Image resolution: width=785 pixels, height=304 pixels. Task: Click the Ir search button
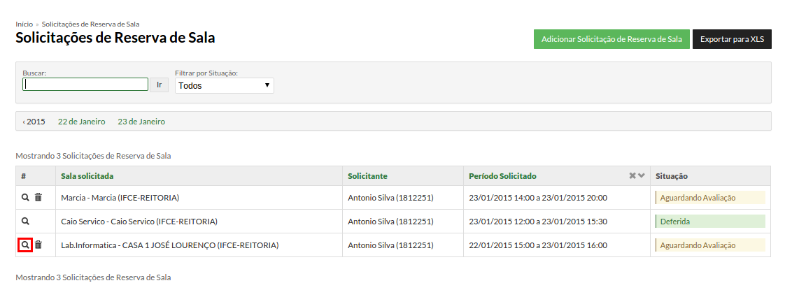[160, 85]
